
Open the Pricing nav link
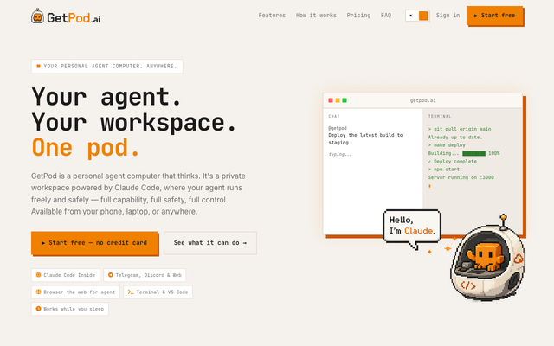click(358, 16)
